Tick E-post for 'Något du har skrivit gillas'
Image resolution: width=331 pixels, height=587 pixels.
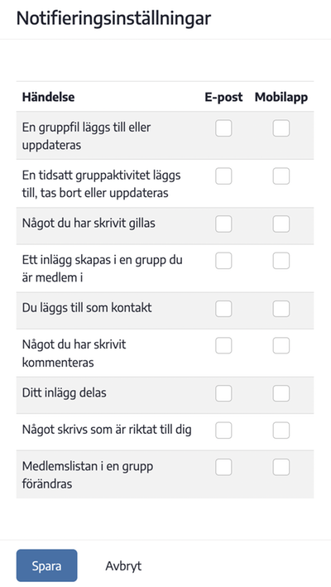coord(223,224)
